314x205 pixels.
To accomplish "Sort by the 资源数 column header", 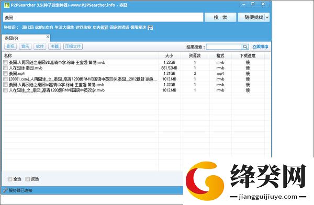I will (x=195, y=55).
